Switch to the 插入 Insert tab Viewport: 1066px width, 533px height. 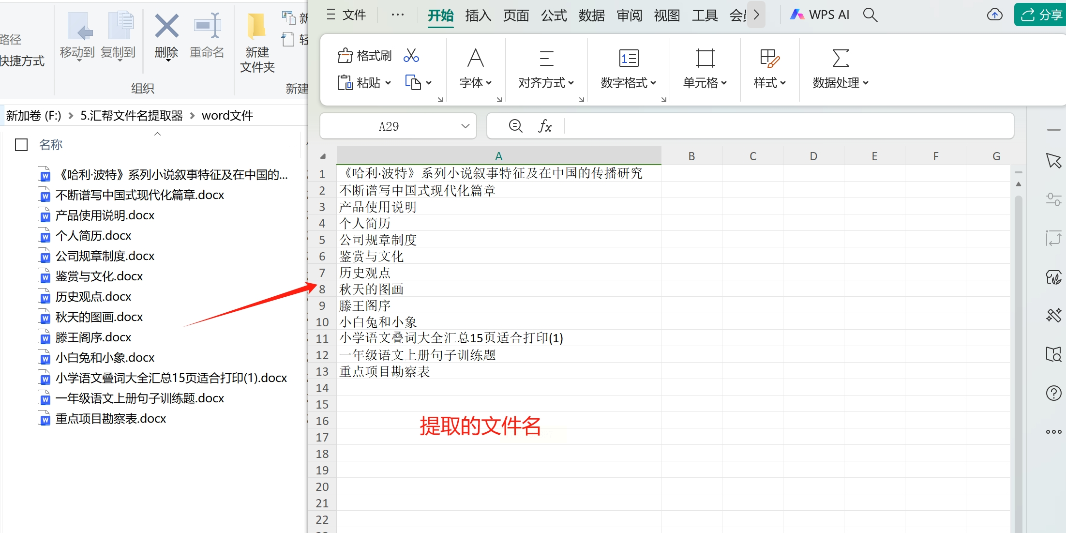pos(478,15)
